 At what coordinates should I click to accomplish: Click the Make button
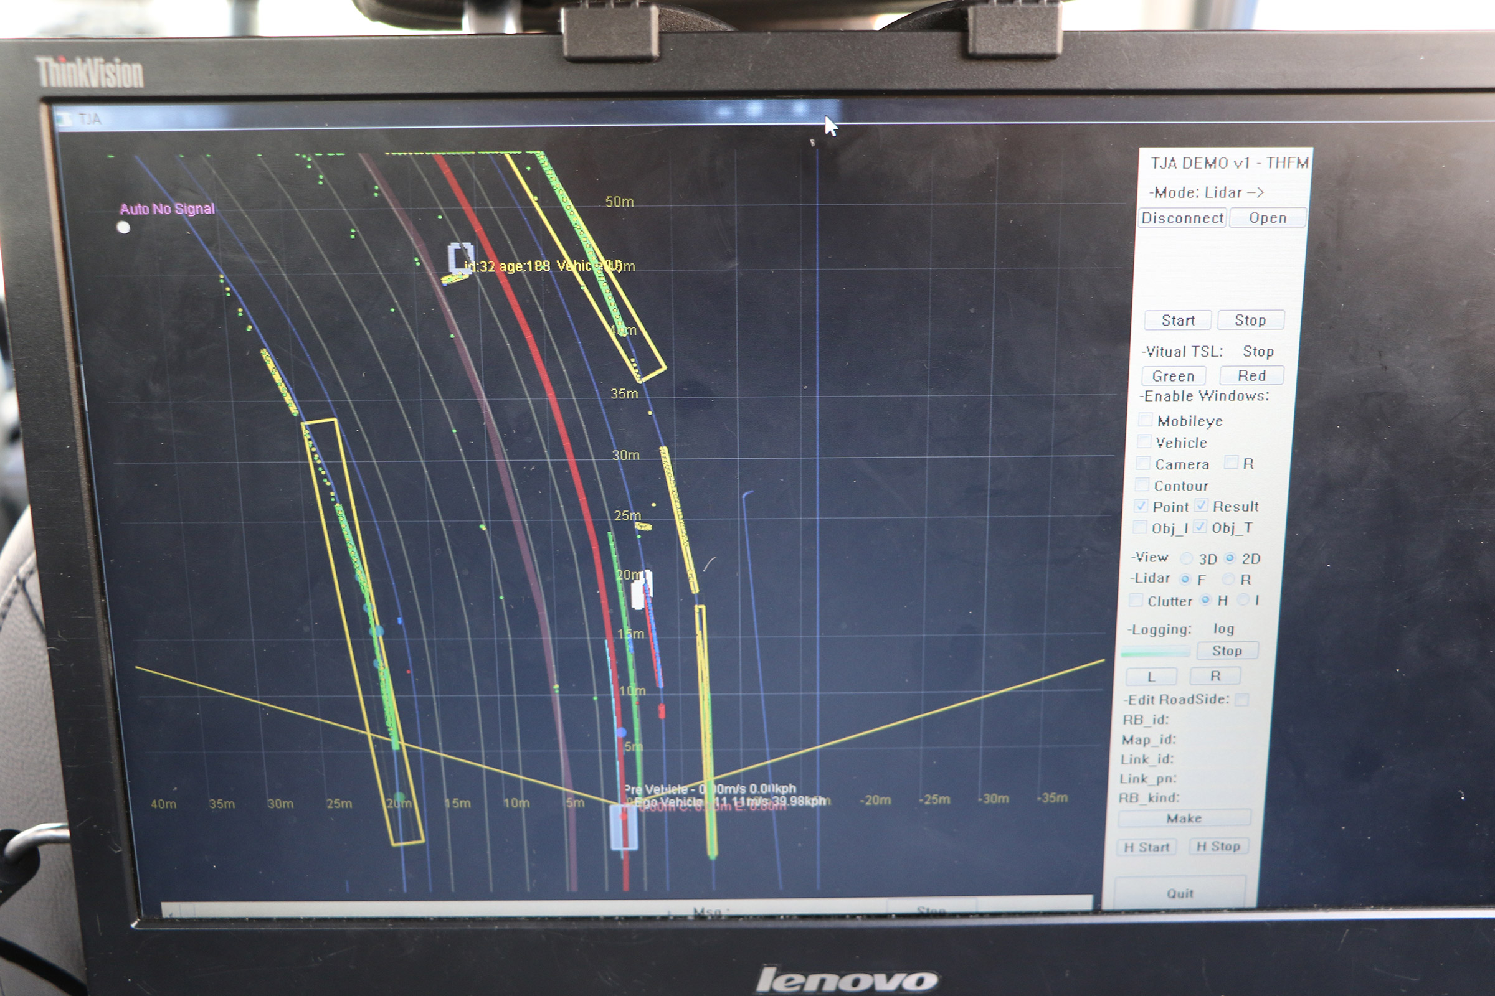click(x=1184, y=818)
